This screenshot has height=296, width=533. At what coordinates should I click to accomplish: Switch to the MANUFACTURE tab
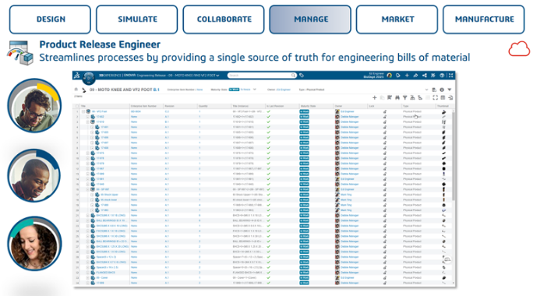484,19
